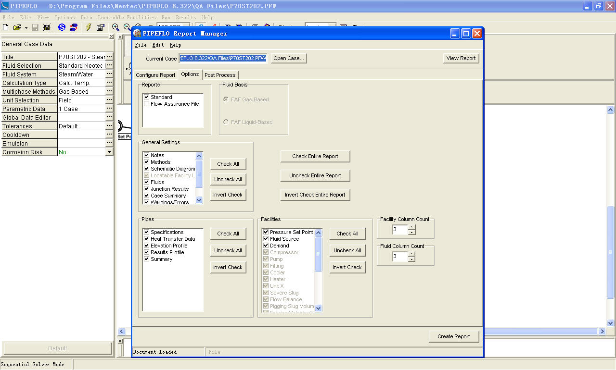Click the magnifier zoom-in icon

tap(115, 27)
